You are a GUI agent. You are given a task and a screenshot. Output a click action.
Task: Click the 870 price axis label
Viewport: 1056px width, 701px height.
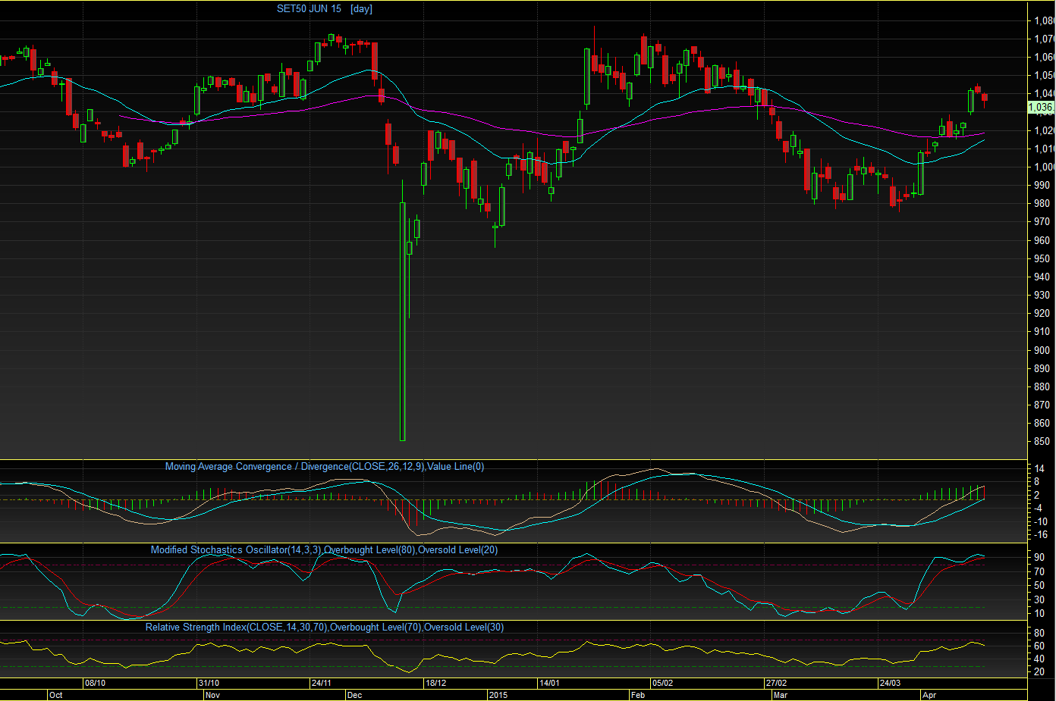[1042, 405]
